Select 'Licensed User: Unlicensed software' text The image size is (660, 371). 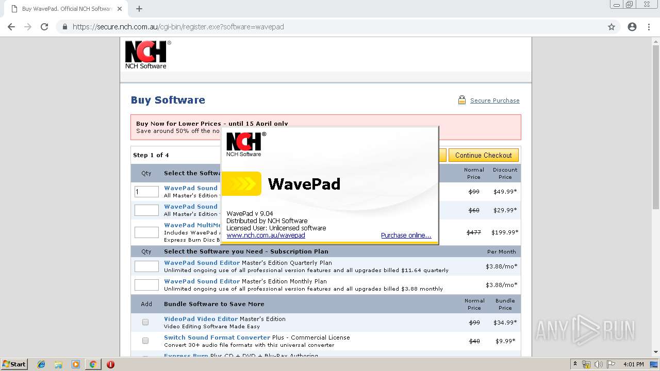(x=276, y=228)
